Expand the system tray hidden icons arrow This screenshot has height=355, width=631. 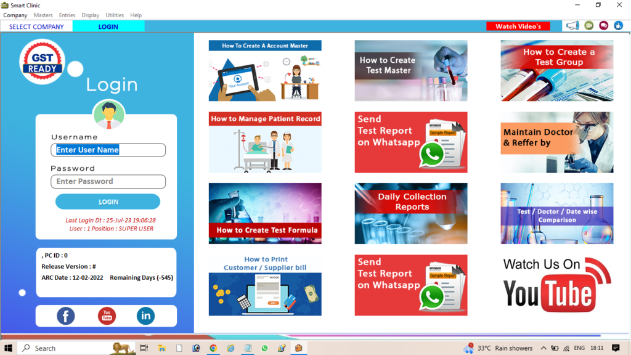(x=543, y=348)
